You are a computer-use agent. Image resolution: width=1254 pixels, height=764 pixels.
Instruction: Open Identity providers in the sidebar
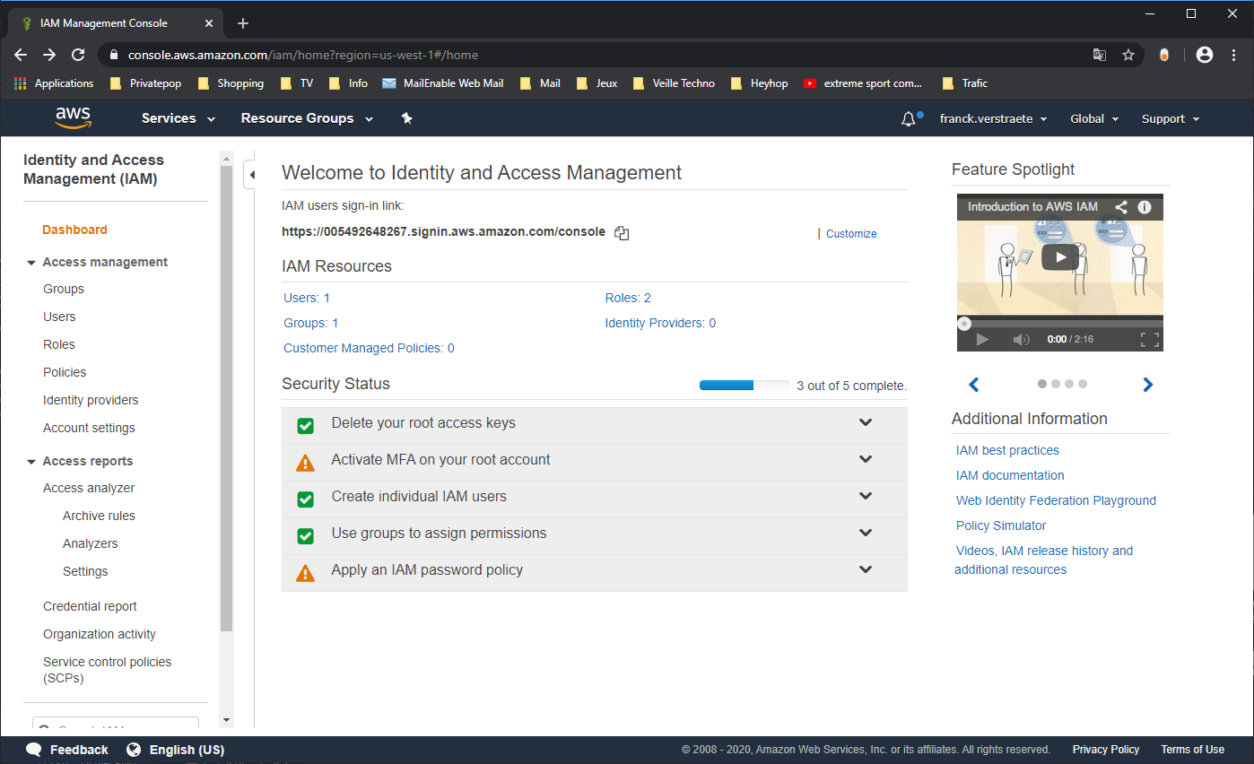tap(91, 400)
